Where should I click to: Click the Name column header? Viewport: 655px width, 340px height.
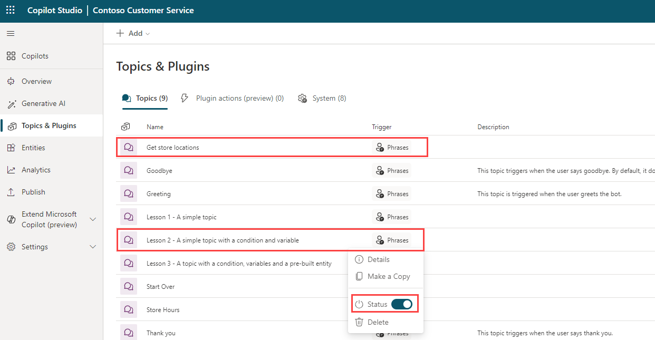coord(155,127)
